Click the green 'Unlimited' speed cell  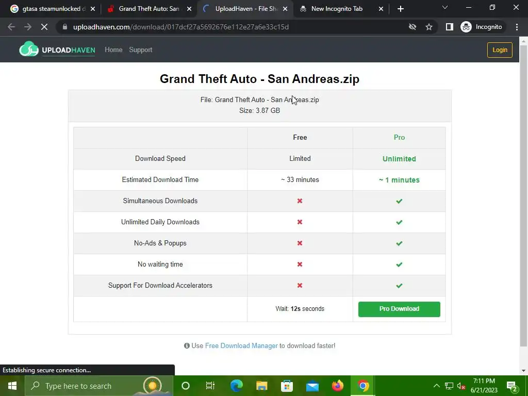[399, 159]
